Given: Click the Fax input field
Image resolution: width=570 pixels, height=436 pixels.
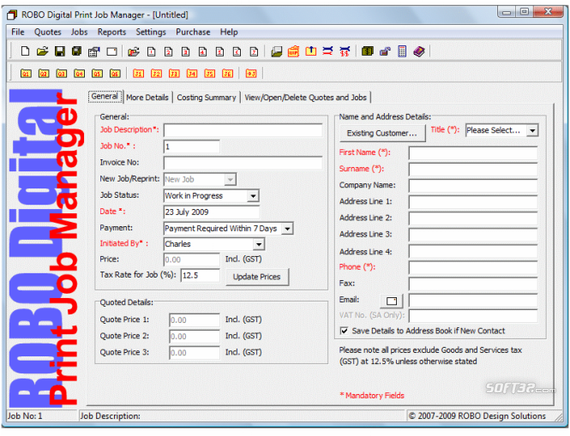Looking at the screenshot, I should (x=473, y=284).
